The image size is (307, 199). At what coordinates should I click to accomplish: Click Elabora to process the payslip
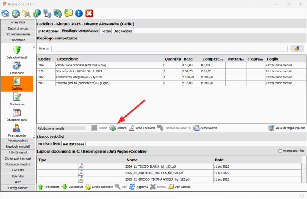tap(118, 128)
